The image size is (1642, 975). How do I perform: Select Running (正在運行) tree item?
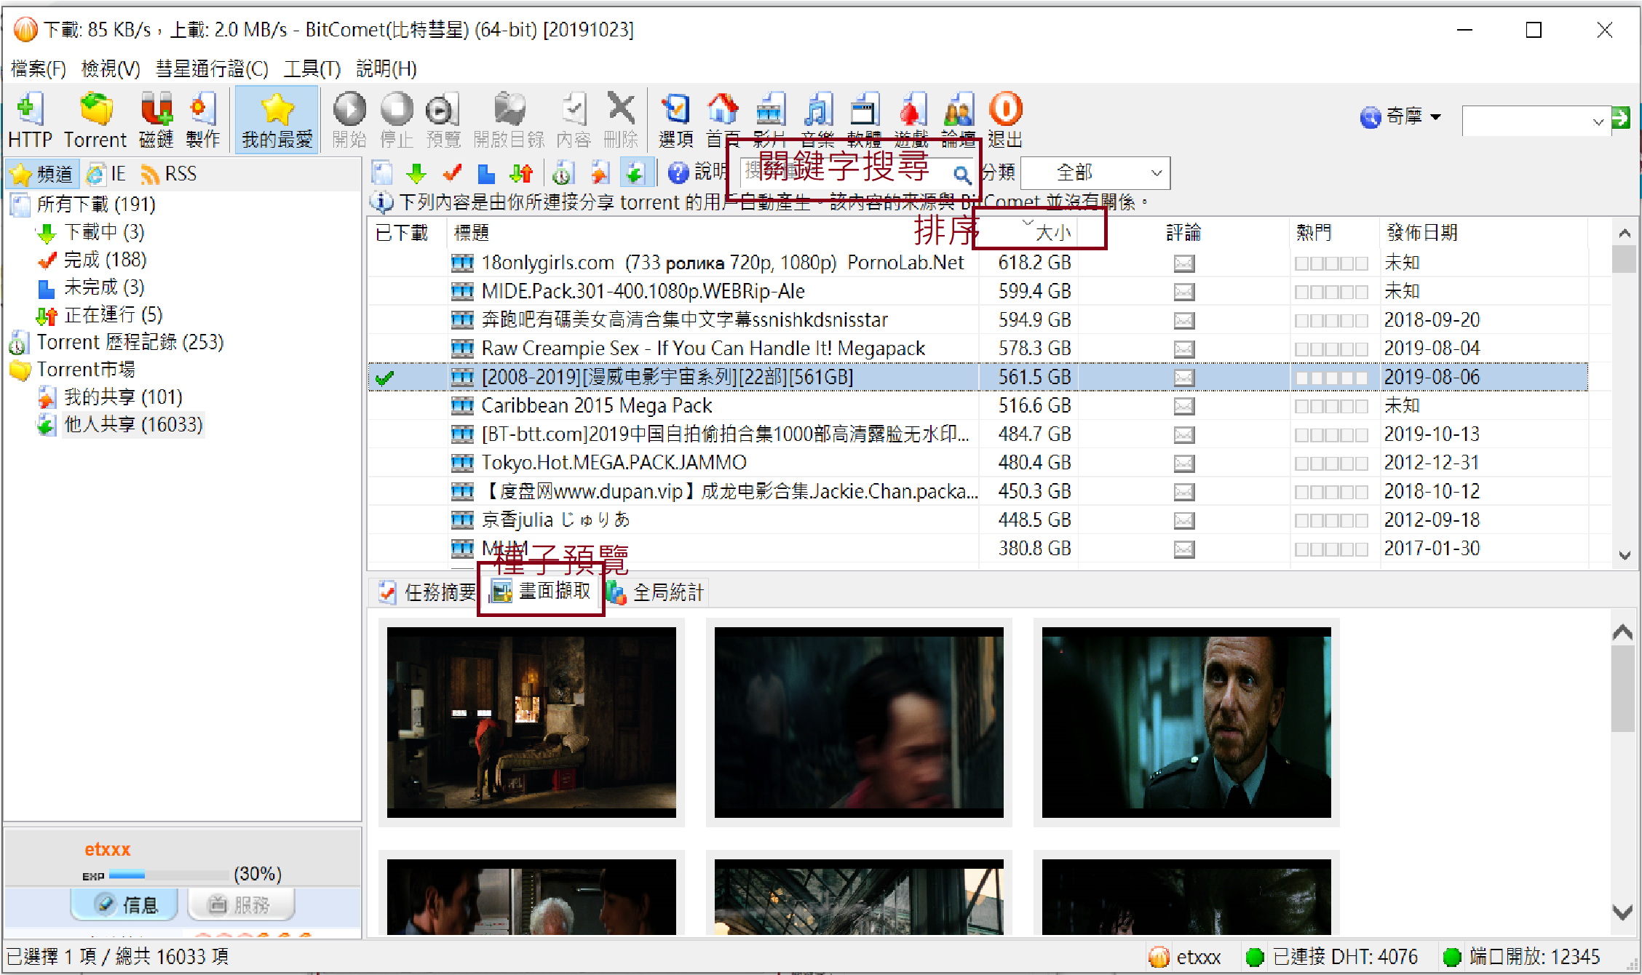click(x=100, y=315)
